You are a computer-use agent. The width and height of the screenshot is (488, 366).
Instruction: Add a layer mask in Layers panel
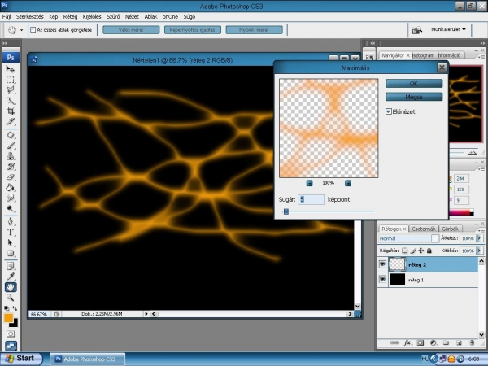(x=420, y=342)
